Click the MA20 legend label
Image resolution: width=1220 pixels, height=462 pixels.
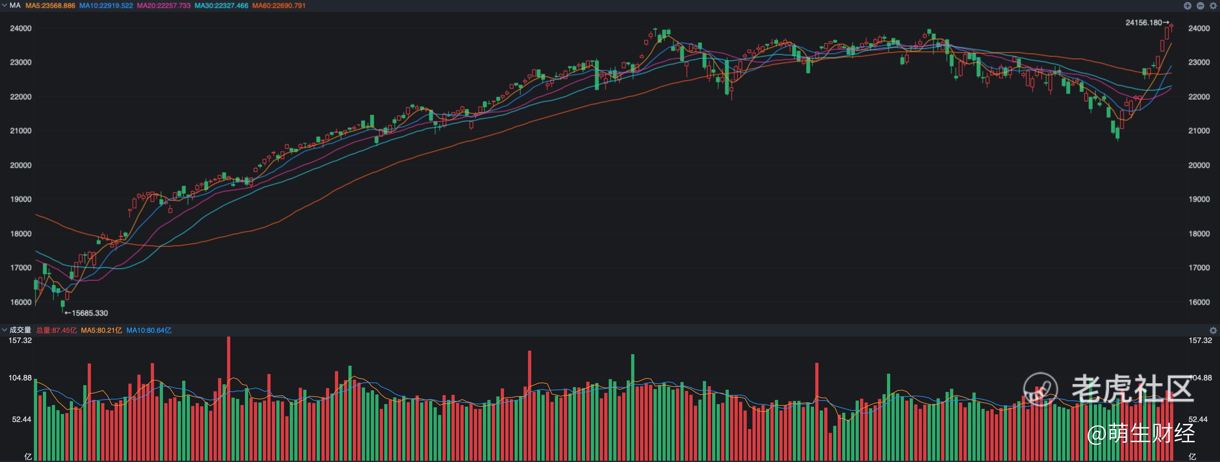(163, 6)
